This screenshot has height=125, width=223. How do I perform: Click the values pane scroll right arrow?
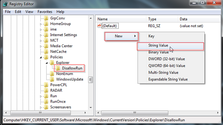point(218,113)
